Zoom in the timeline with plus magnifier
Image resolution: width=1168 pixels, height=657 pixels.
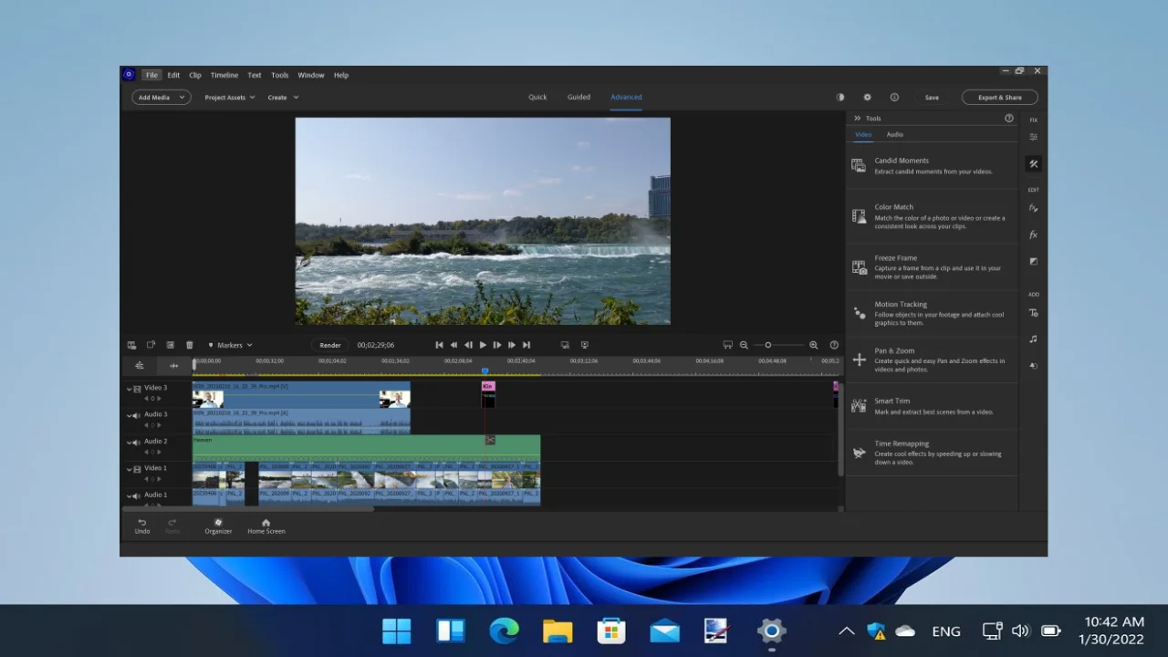coord(814,345)
